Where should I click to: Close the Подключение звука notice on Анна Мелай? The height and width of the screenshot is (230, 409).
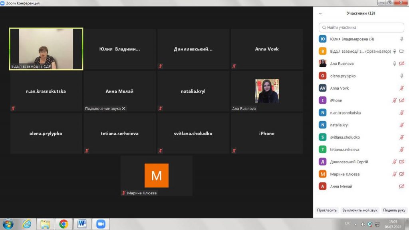(124, 108)
